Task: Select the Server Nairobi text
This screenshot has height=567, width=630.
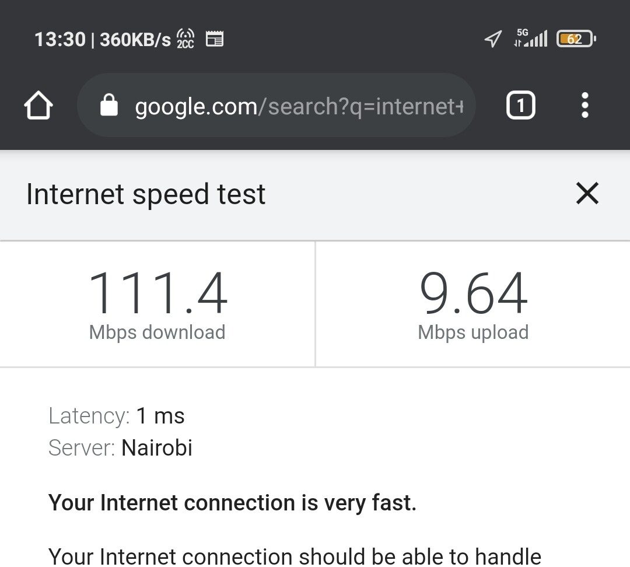Action: (x=120, y=447)
